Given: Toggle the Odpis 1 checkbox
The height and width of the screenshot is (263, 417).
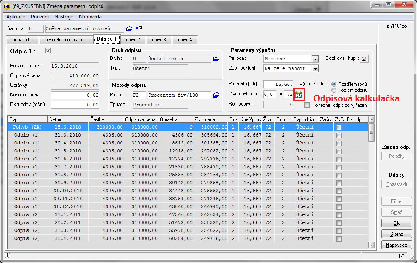Looking at the screenshot, I should point(48,51).
